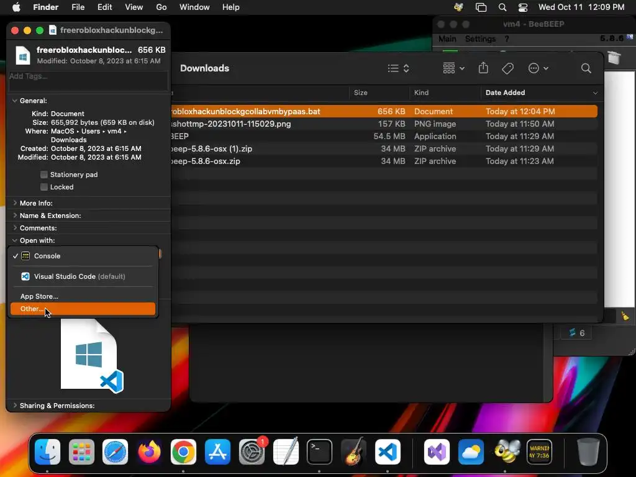This screenshot has width=636, height=477.
Task: Click the BeeBEEP menu bar status icon
Action: [x=459, y=7]
